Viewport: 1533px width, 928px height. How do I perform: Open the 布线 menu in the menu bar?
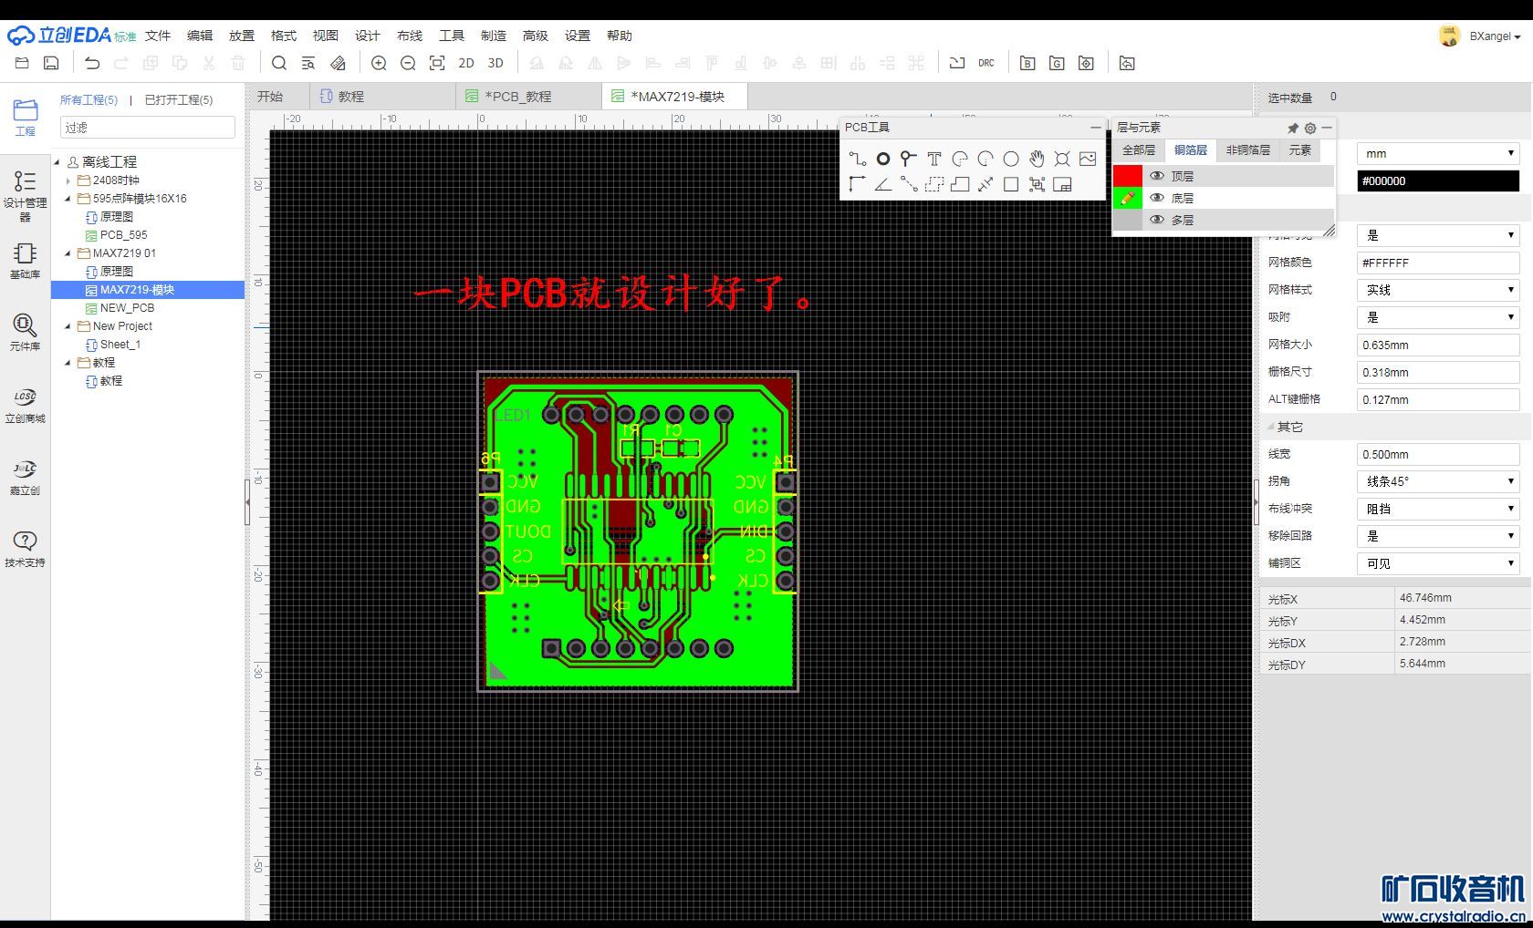pos(410,36)
